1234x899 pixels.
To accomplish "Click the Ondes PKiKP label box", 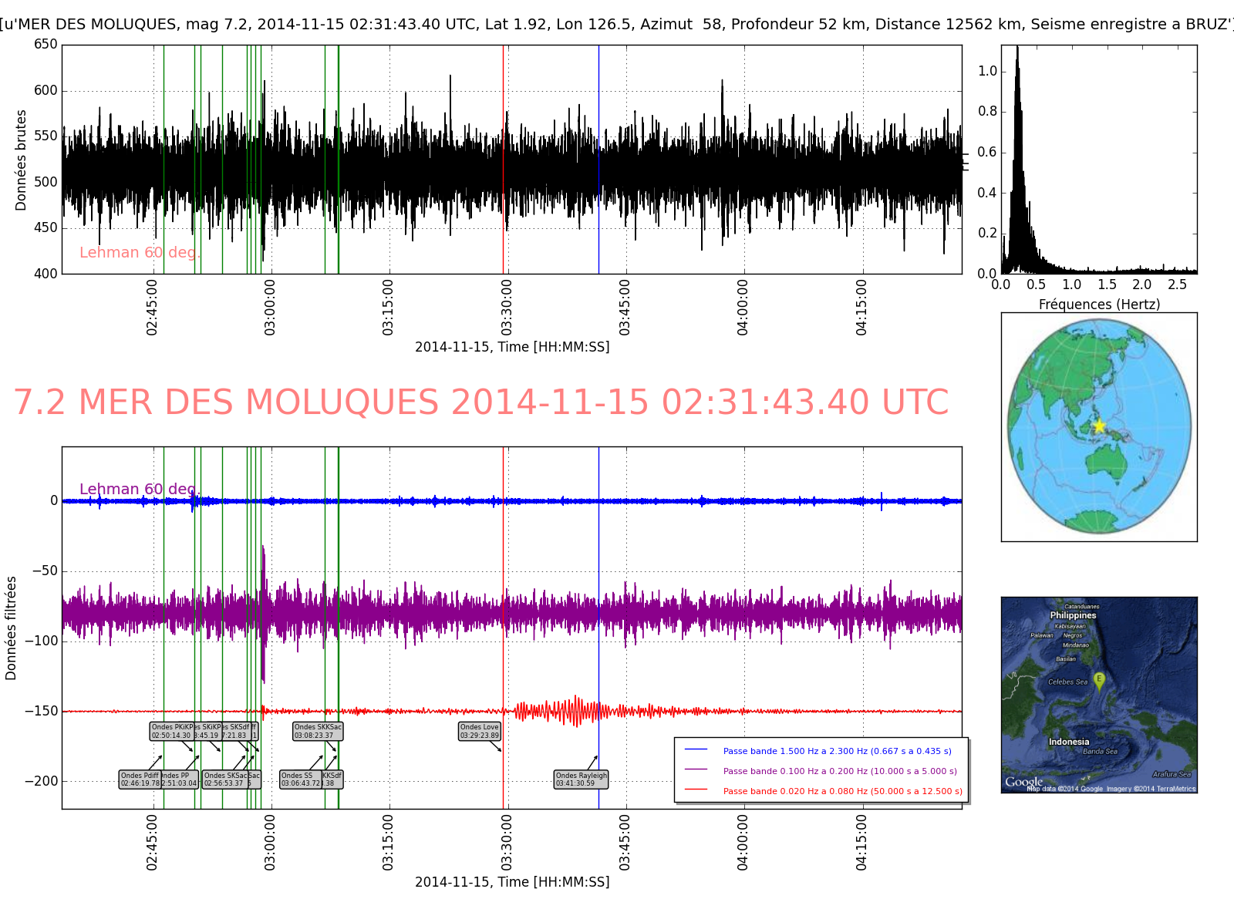I will point(170,731).
